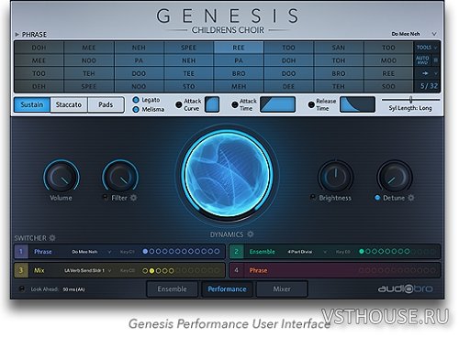459x337 pixels.
Task: Select the first blue dot in Phrase row
Action: pos(145,252)
